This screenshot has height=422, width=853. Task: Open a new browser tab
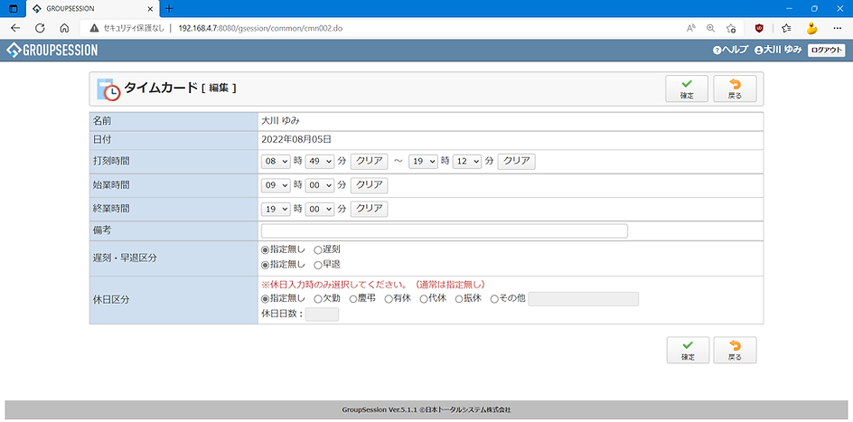(x=169, y=8)
